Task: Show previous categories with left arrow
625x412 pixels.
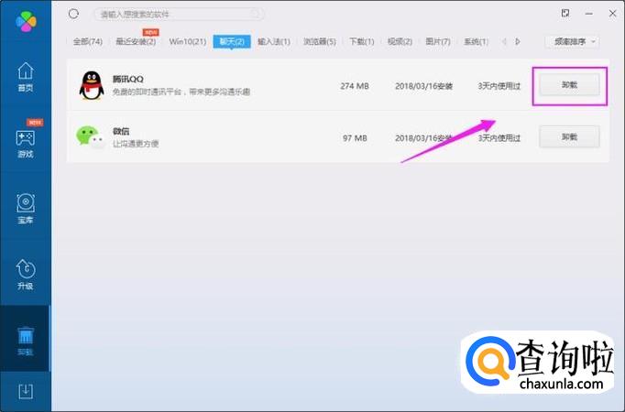Action: (504, 41)
